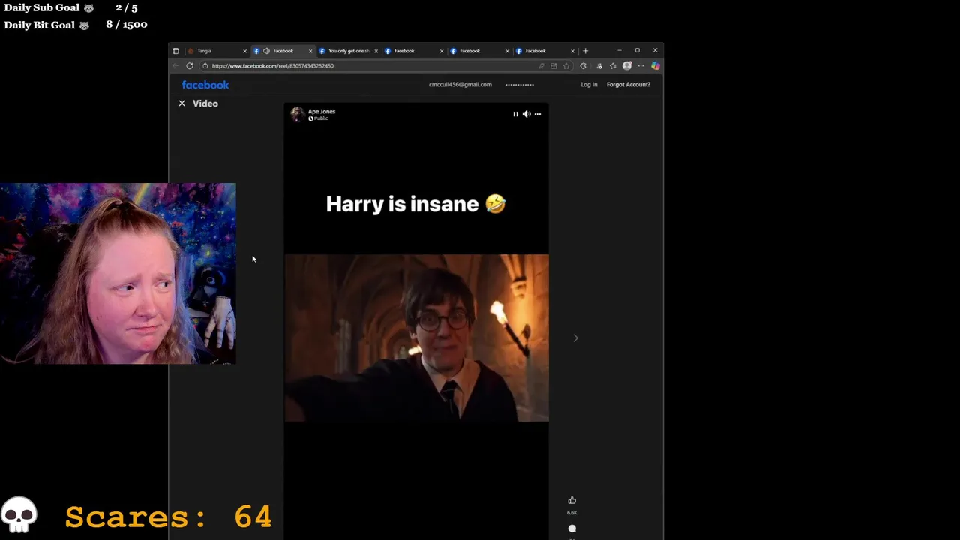
Task: Click the Log In button
Action: (x=589, y=85)
